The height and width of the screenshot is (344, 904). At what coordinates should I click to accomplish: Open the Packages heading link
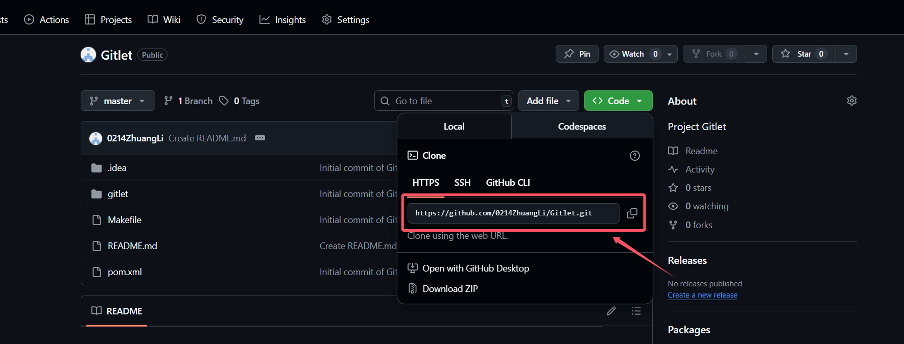[x=689, y=330]
